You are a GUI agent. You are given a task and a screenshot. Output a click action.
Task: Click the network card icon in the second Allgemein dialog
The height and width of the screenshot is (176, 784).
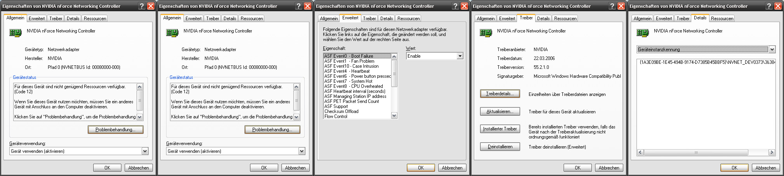[x=172, y=33]
